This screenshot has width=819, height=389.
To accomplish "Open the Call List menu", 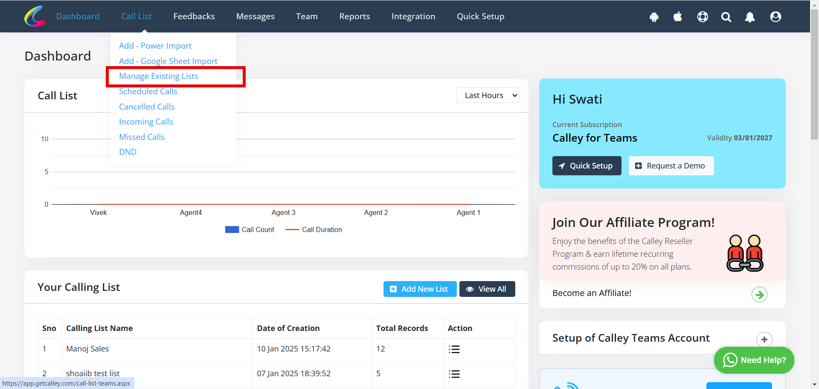I will click(136, 16).
